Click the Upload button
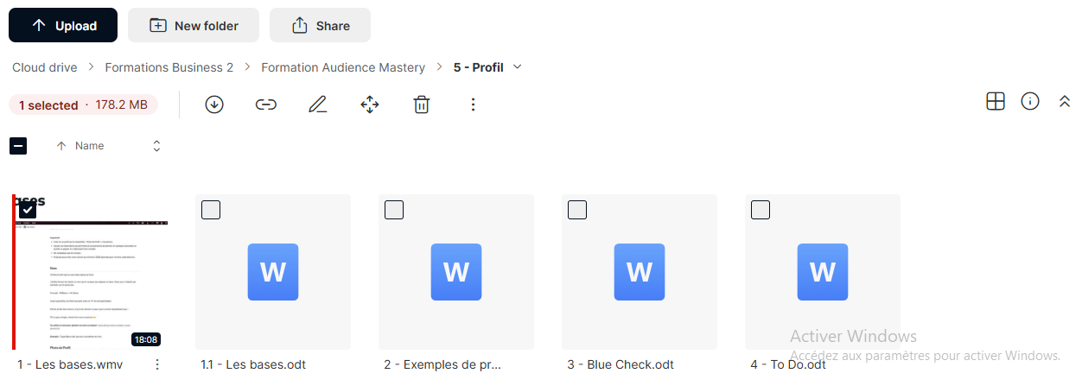Image resolution: width=1082 pixels, height=386 pixels. [x=63, y=25]
